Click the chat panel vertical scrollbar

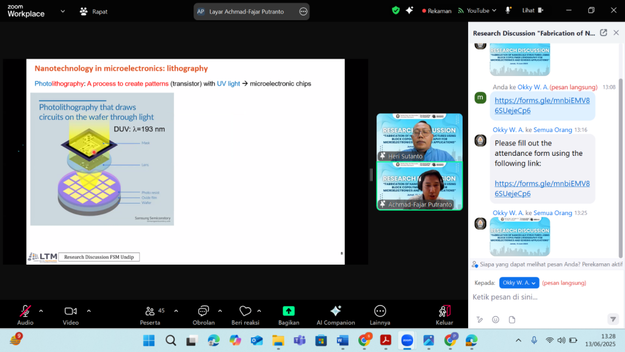coord(621,153)
